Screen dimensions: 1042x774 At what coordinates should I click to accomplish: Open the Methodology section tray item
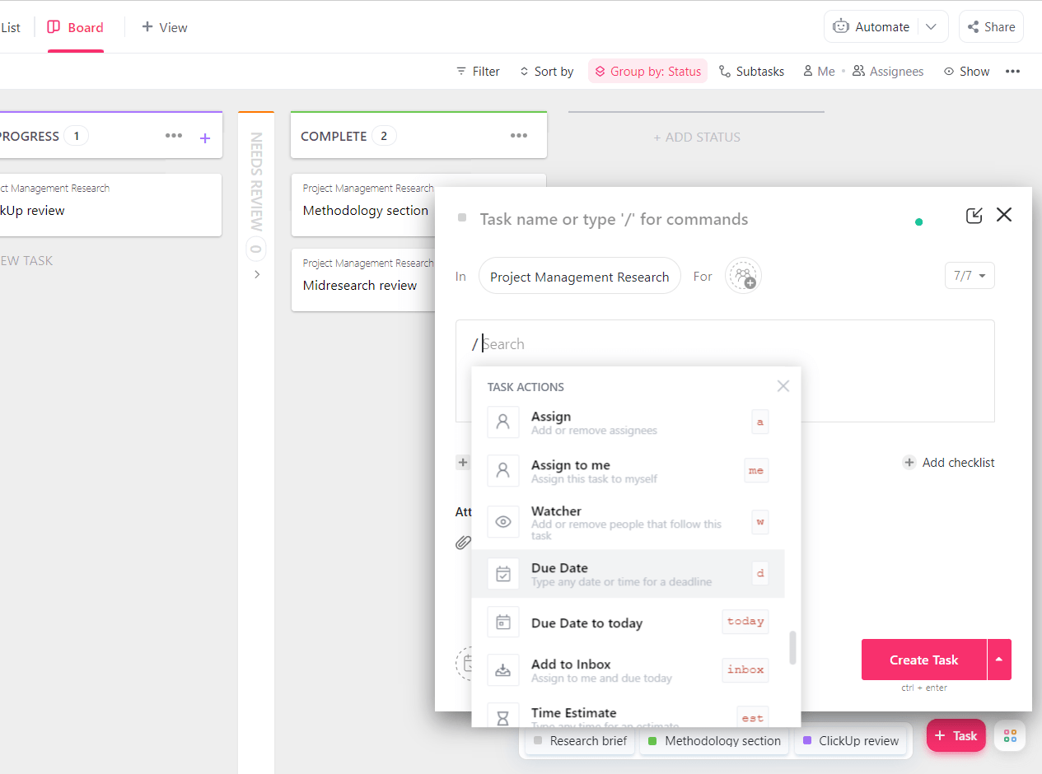tap(714, 741)
